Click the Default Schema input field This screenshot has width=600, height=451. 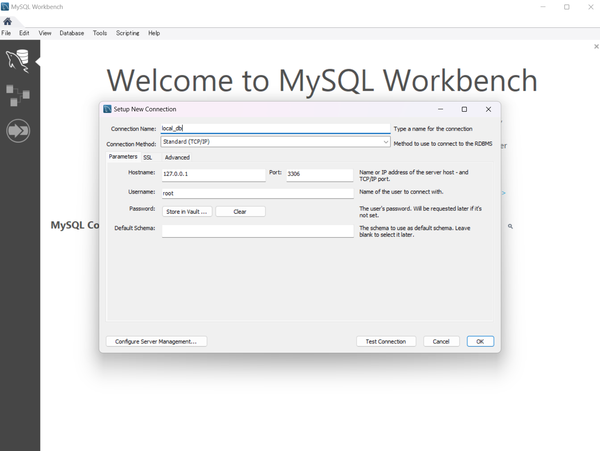[x=257, y=231]
